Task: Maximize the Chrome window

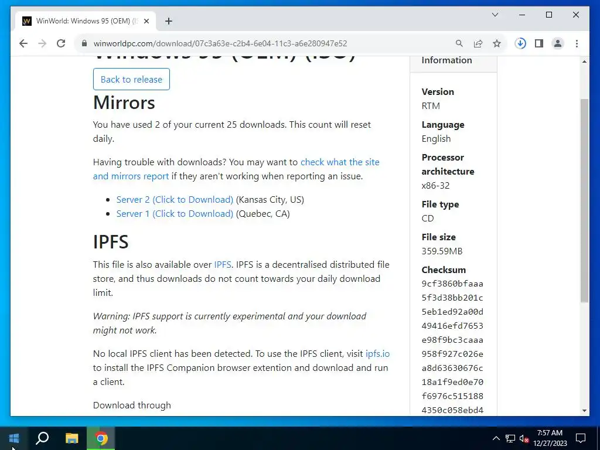Action: coord(548,15)
